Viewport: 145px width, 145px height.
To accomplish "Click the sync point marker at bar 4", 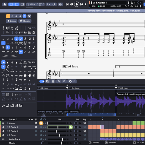I will (x=67, y=88).
